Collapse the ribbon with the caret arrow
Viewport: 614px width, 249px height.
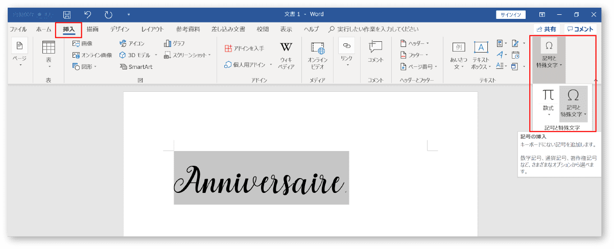[596, 80]
